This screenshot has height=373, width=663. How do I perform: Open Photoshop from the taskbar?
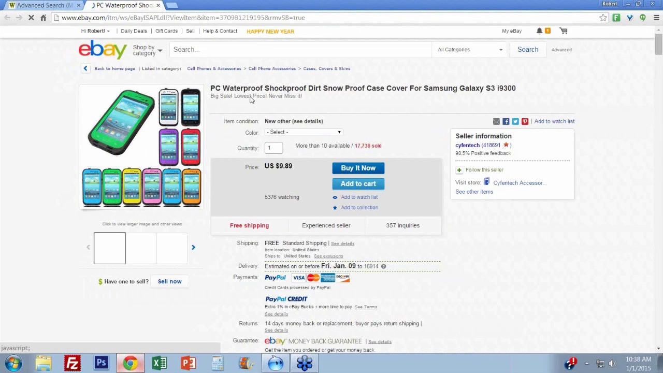101,363
